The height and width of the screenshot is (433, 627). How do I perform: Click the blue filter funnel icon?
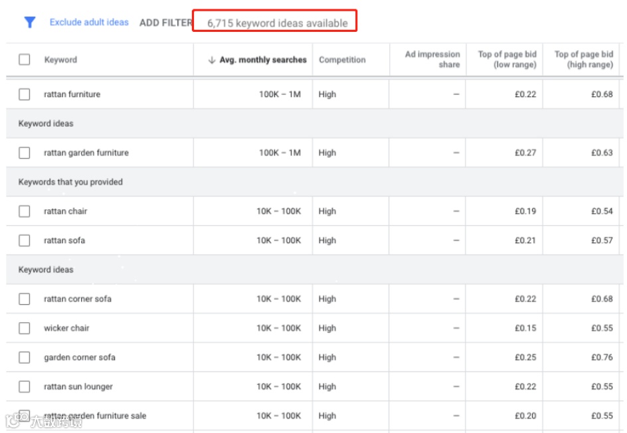pos(29,23)
